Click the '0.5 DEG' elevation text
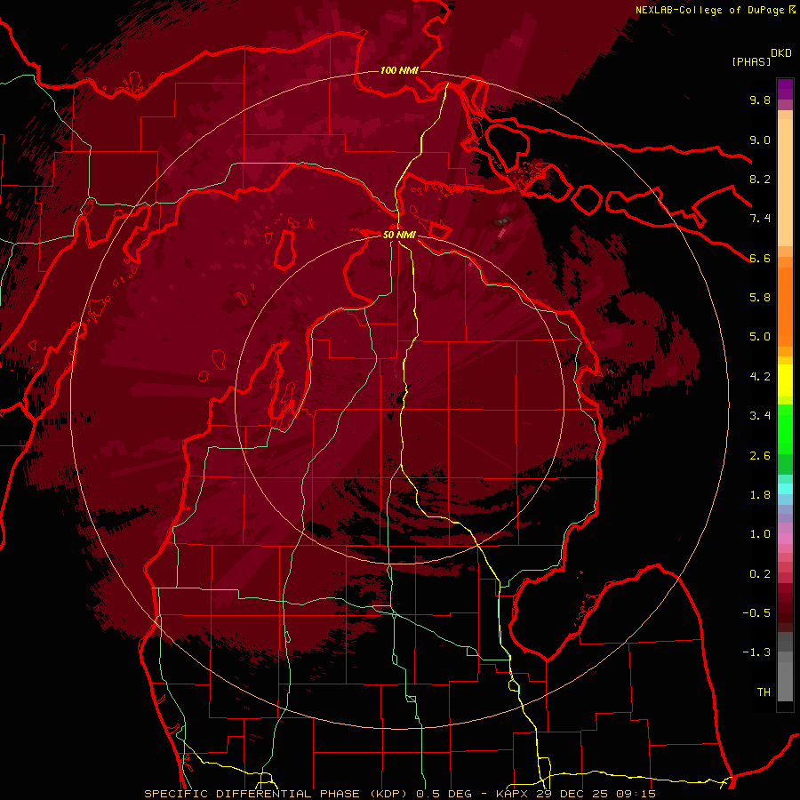The width and height of the screenshot is (800, 800). 444,794
